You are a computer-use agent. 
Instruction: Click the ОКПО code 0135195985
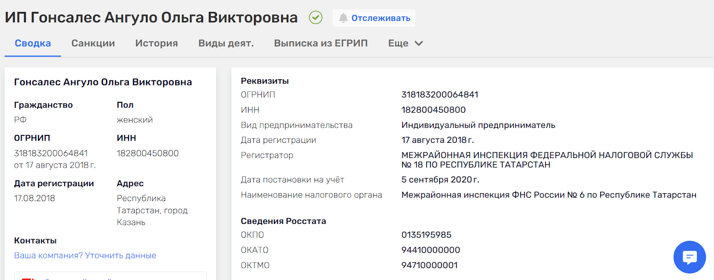(426, 235)
